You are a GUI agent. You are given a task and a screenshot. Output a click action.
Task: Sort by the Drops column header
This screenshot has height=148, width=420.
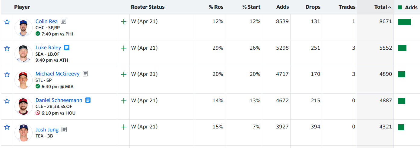[x=313, y=7]
